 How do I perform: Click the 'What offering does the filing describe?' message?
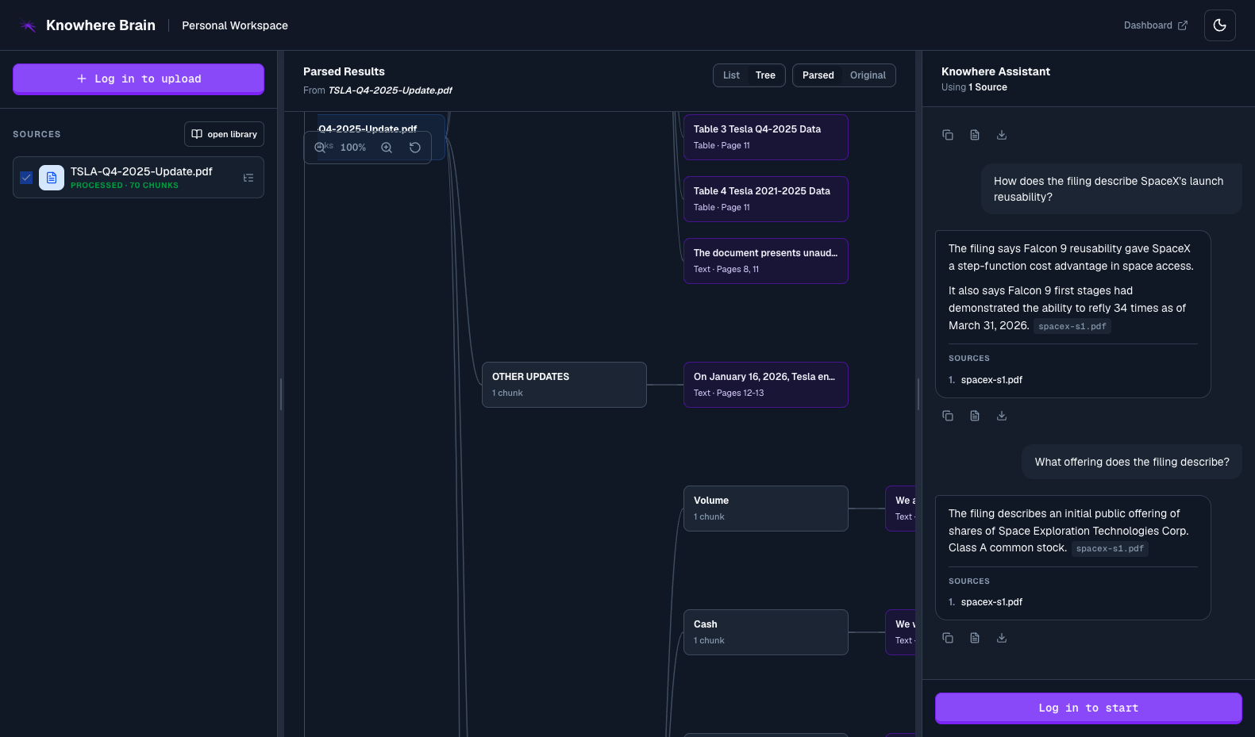1132,462
